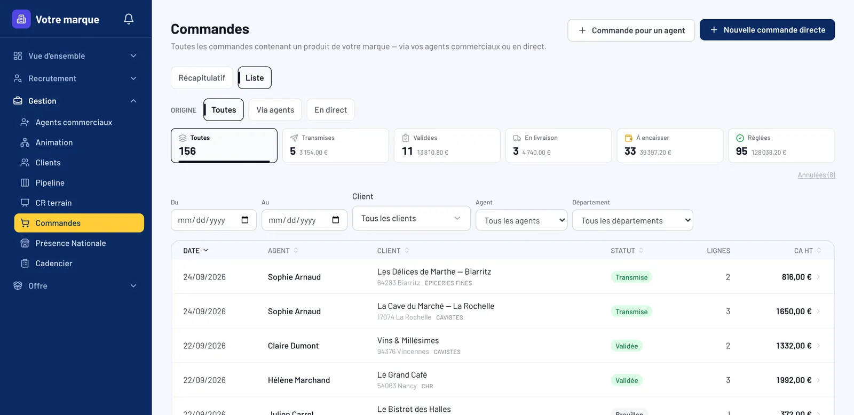Select the À encaisser status card

click(670, 146)
